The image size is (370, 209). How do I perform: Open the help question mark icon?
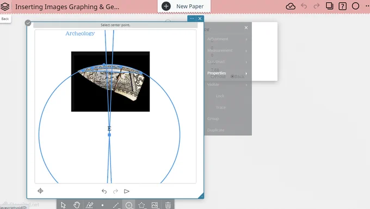pyautogui.click(x=342, y=6)
